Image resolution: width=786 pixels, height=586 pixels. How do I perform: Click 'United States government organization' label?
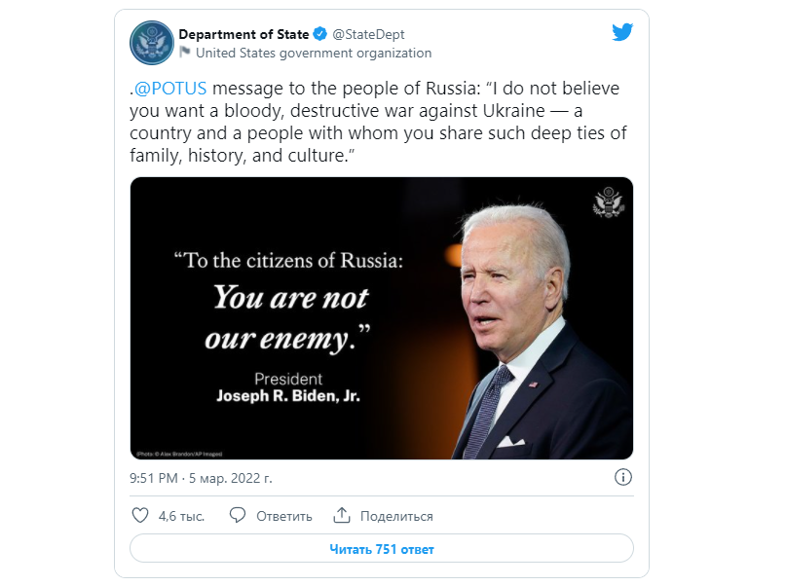314,54
